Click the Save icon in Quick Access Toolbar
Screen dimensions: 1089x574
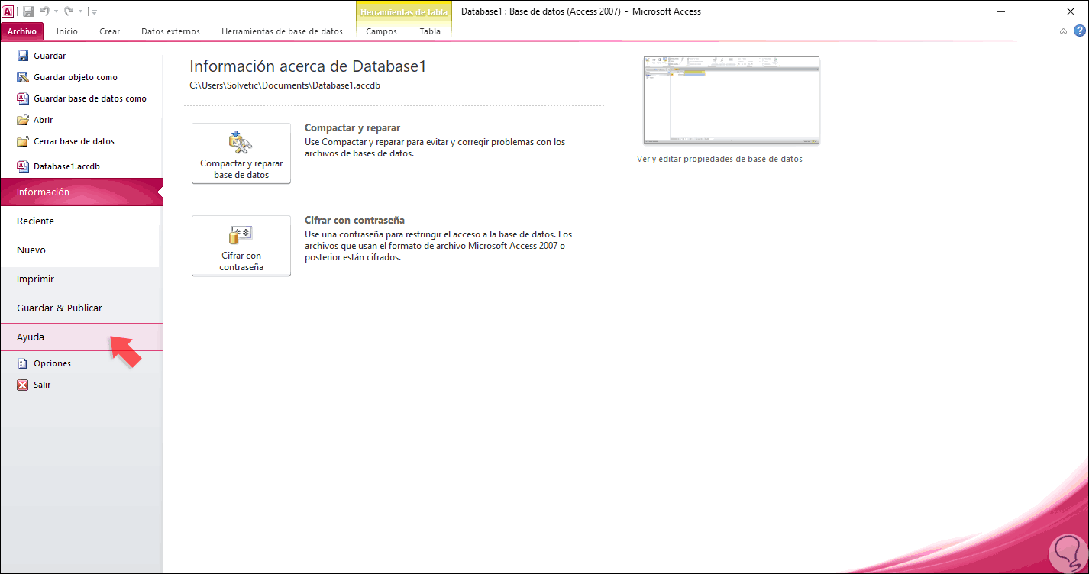tap(28, 11)
